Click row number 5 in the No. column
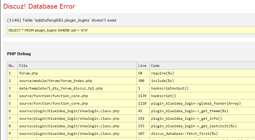Screen dimensions: 255x140 coord(10,103)
